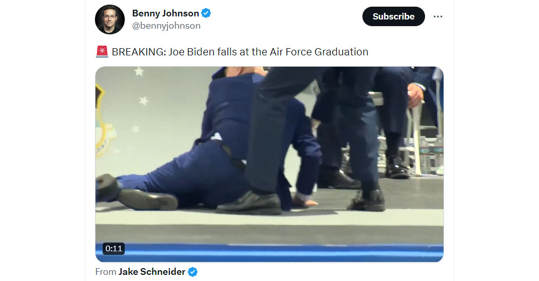Visit the @bennyjohnson handle link
The height and width of the screenshot is (281, 539).
pos(166,26)
